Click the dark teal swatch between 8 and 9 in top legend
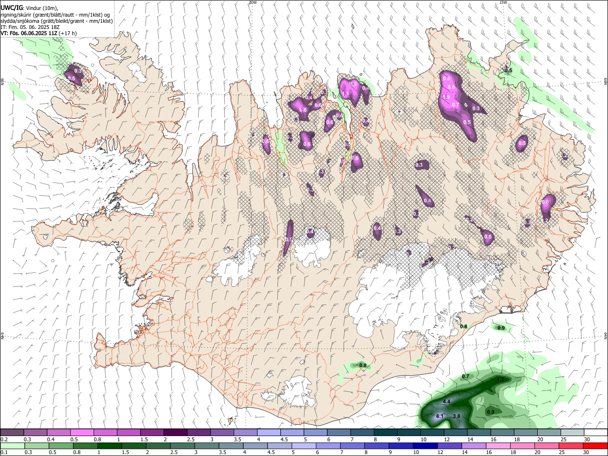Image resolution: width=608 pixels, height=456 pixels. pyautogui.click(x=385, y=433)
